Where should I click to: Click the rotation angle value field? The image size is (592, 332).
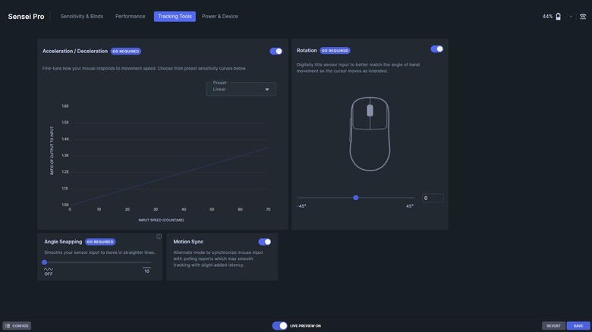(433, 198)
